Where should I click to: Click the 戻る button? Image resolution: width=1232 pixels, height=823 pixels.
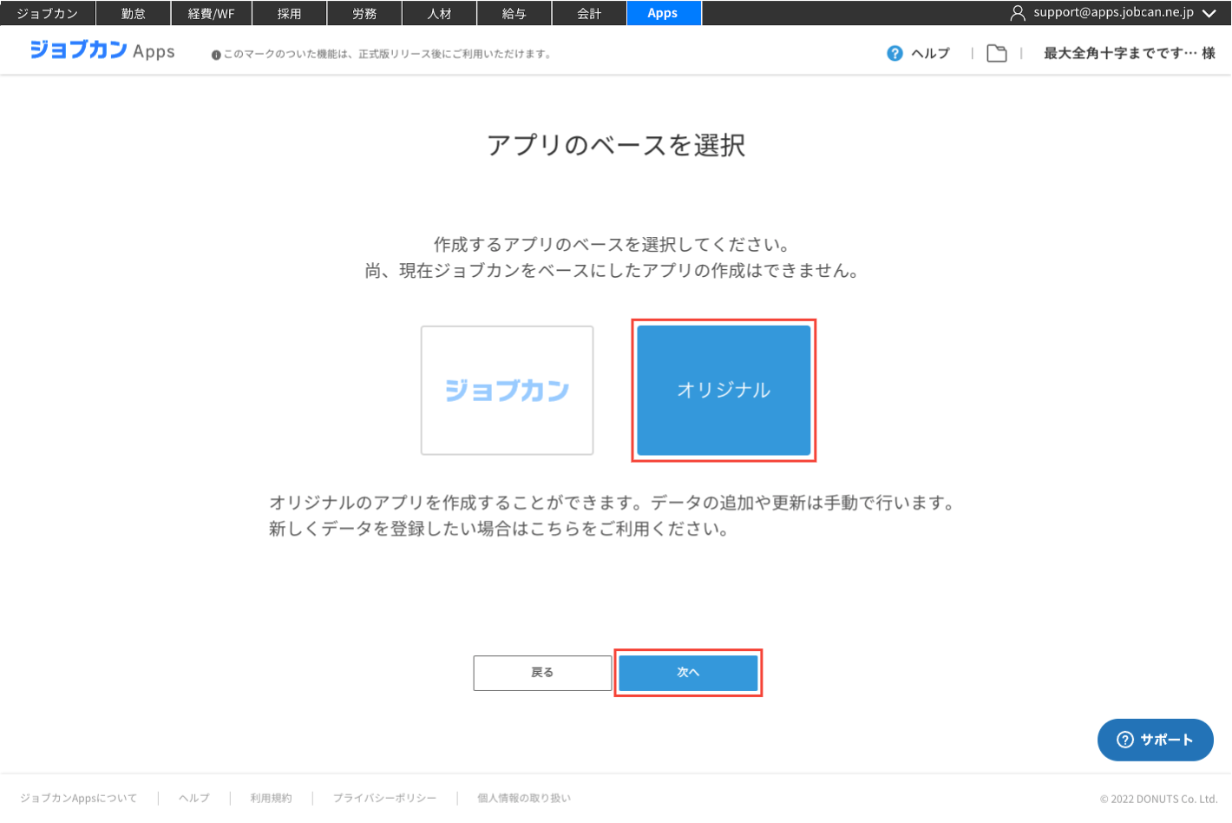(542, 673)
